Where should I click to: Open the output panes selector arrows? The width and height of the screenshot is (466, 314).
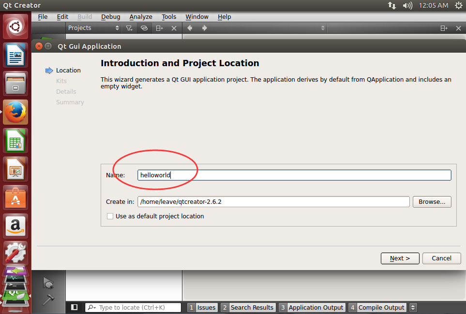coord(413,307)
